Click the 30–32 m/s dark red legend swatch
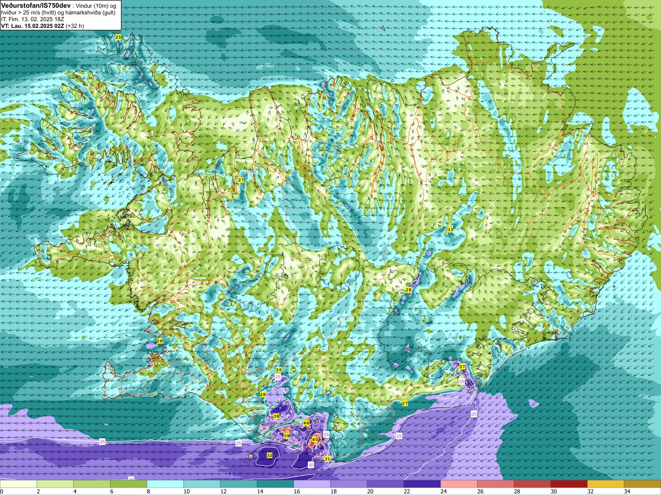 [569, 484]
